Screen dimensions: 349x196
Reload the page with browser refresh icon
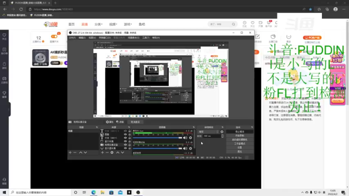click(21, 9)
